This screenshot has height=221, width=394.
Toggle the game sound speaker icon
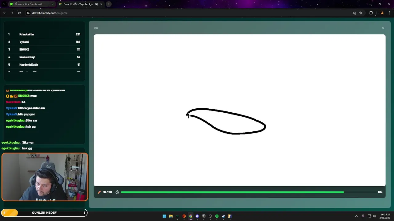click(96, 28)
